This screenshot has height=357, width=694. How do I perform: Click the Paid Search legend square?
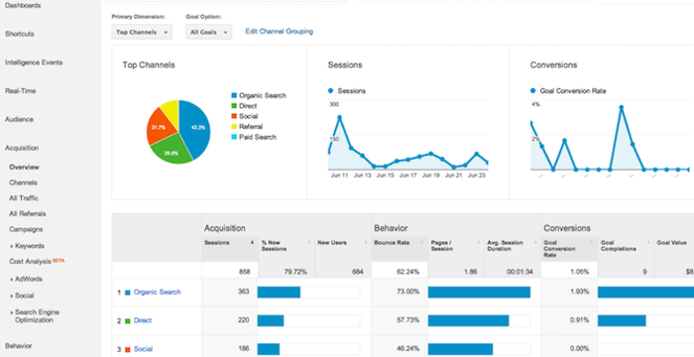[234, 137]
